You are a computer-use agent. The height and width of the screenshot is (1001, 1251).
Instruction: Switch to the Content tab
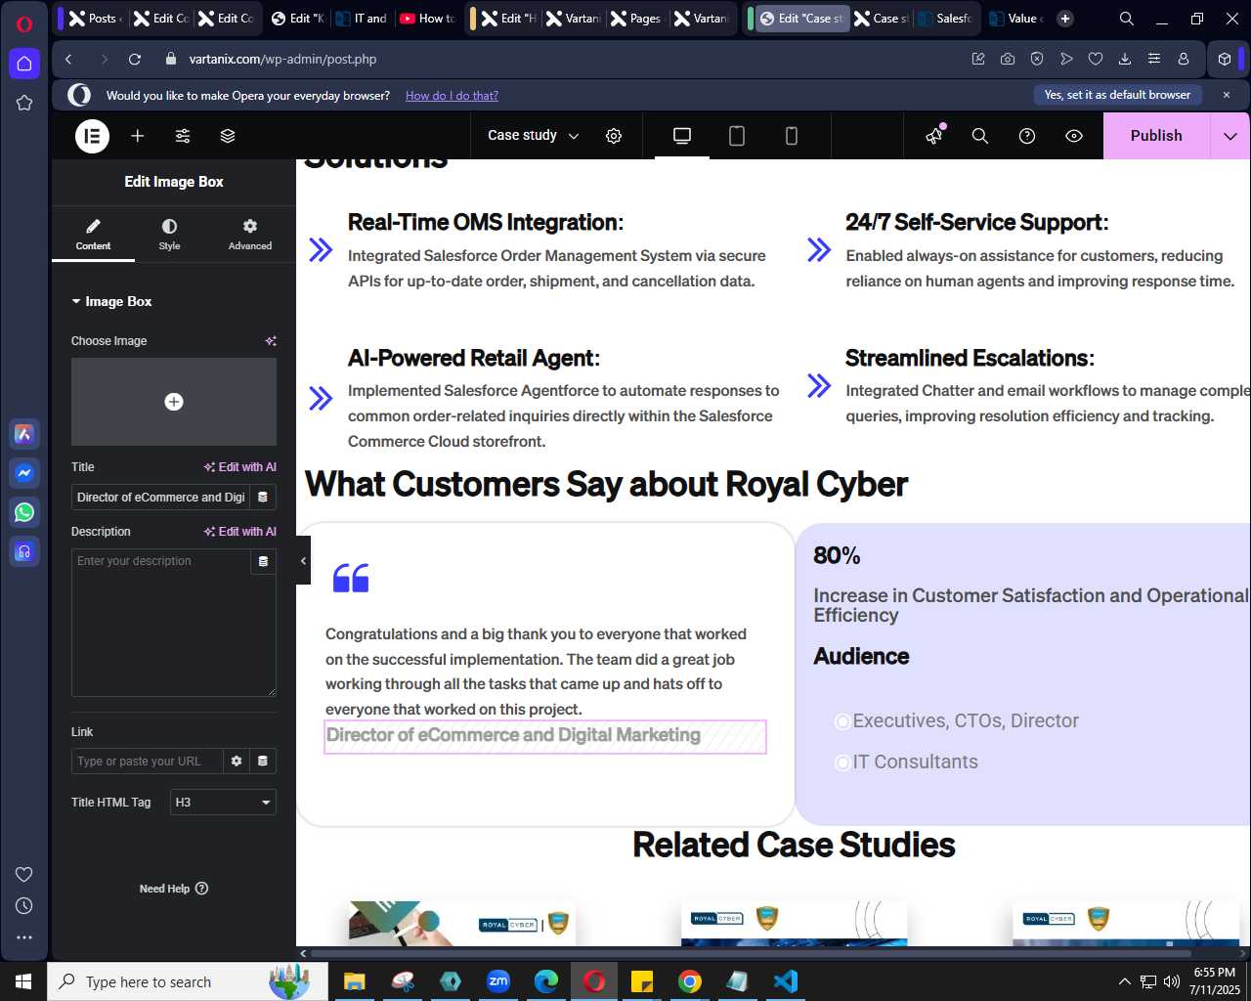tap(93, 235)
